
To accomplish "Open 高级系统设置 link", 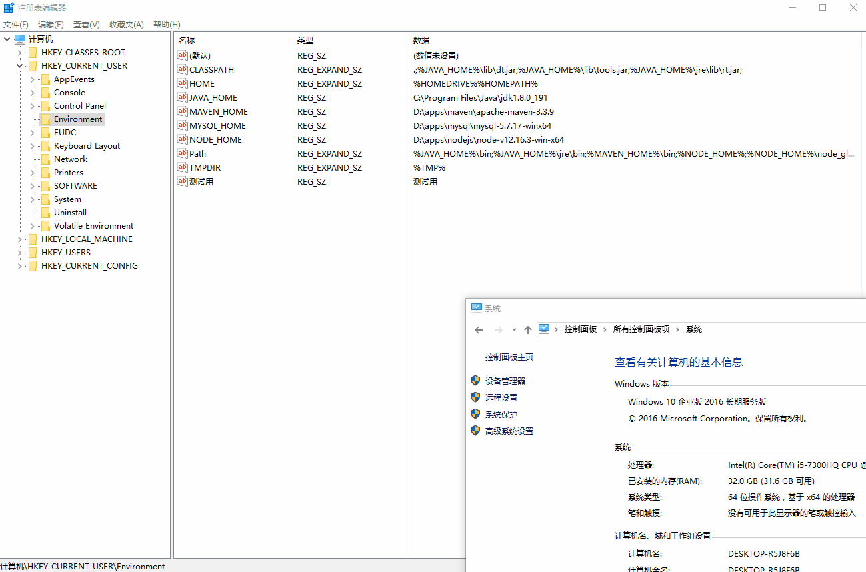I will coord(509,431).
